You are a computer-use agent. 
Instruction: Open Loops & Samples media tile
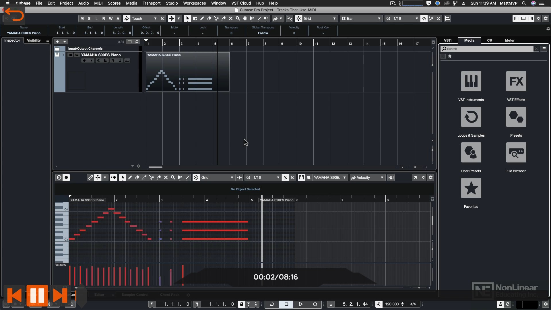click(471, 117)
